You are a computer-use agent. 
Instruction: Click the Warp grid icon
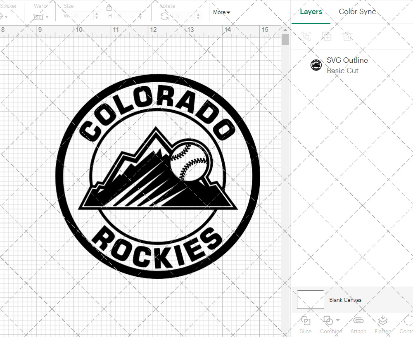point(38,17)
